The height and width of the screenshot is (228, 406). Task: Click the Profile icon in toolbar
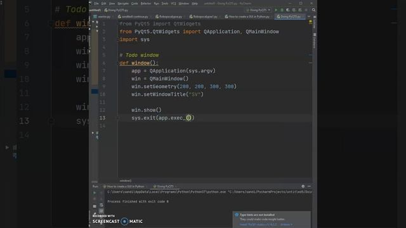tap(294, 10)
